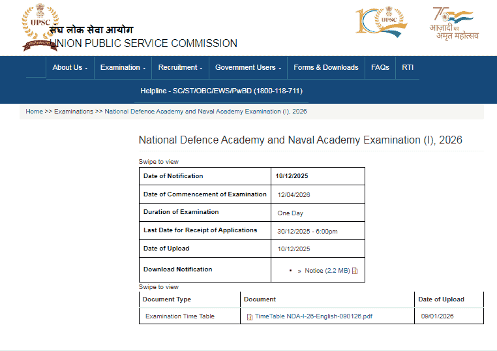The image size is (497, 351).
Task: Click Swipe to view above documents table
Action: coord(158,287)
